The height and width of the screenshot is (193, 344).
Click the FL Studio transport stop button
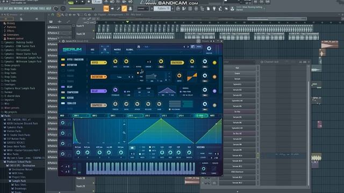pyautogui.click(x=83, y=2)
